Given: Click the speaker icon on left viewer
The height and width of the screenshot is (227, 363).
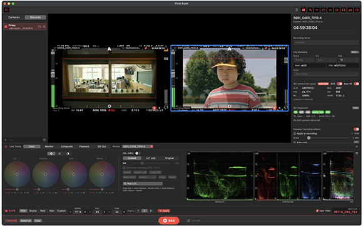Looking at the screenshot, I should click(x=160, y=108).
